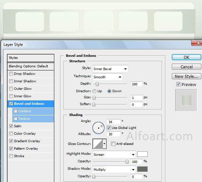Image resolution: width=202 pixels, height=182 pixels.
Task: Click the OK button
Action: tap(186, 57)
